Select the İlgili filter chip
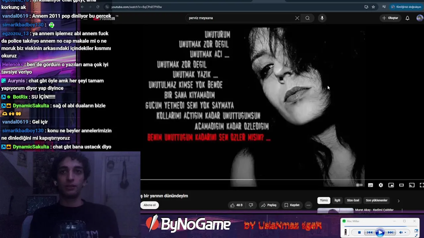 [x=337, y=200]
